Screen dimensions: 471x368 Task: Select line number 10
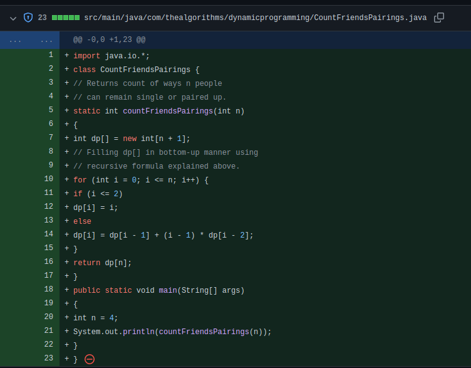(49, 179)
